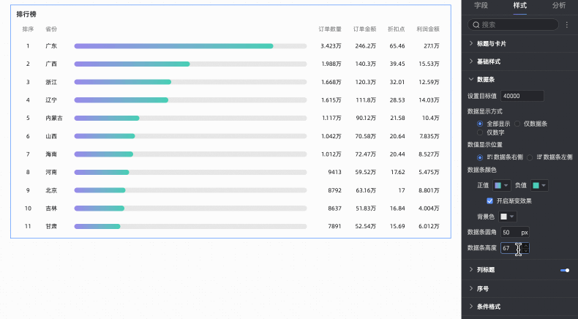The width and height of the screenshot is (578, 319).
Task: Click the 14.03万 profit value
Action: [x=429, y=100]
